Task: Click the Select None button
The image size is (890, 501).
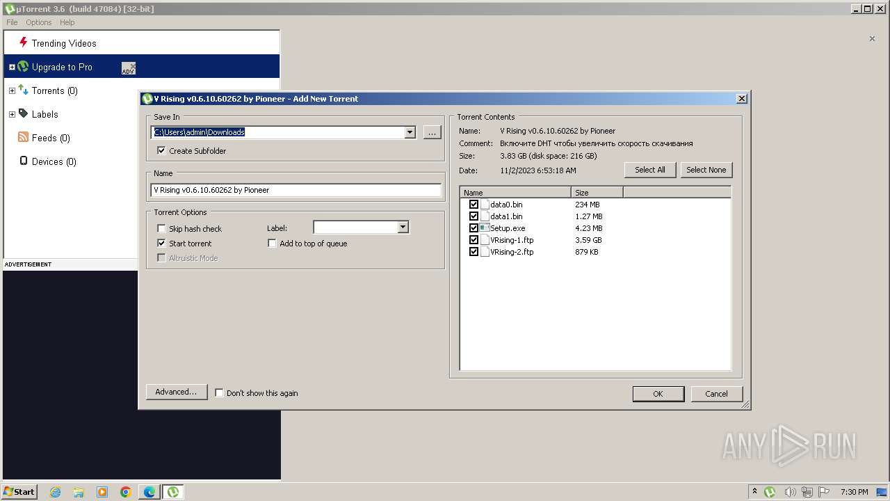Action: [706, 170]
